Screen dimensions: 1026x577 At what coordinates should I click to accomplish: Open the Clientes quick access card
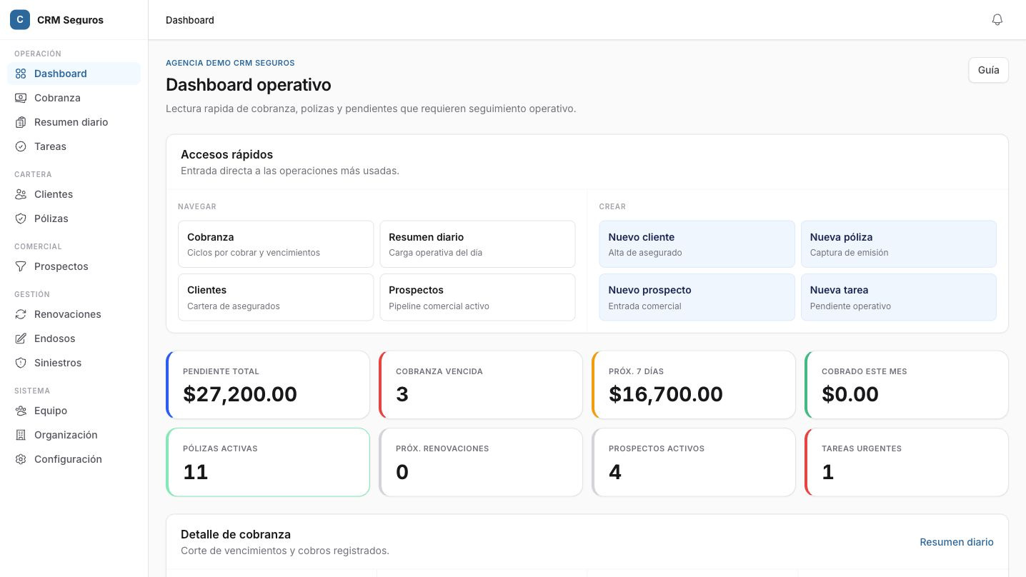pos(276,297)
